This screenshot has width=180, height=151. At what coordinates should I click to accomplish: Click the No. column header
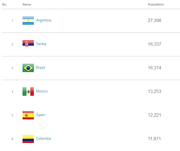click(5, 4)
